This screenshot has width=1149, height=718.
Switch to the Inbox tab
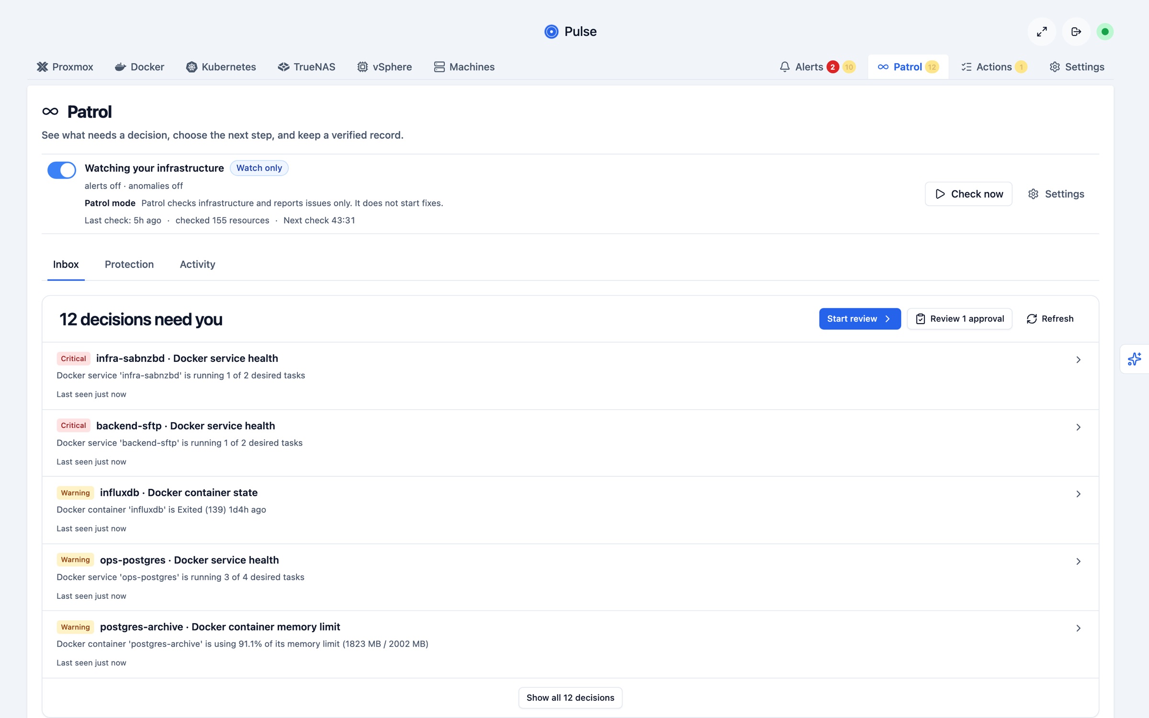66,264
